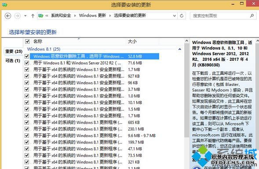
Task: Click the search magnifier icon
Action: click(x=252, y=16)
